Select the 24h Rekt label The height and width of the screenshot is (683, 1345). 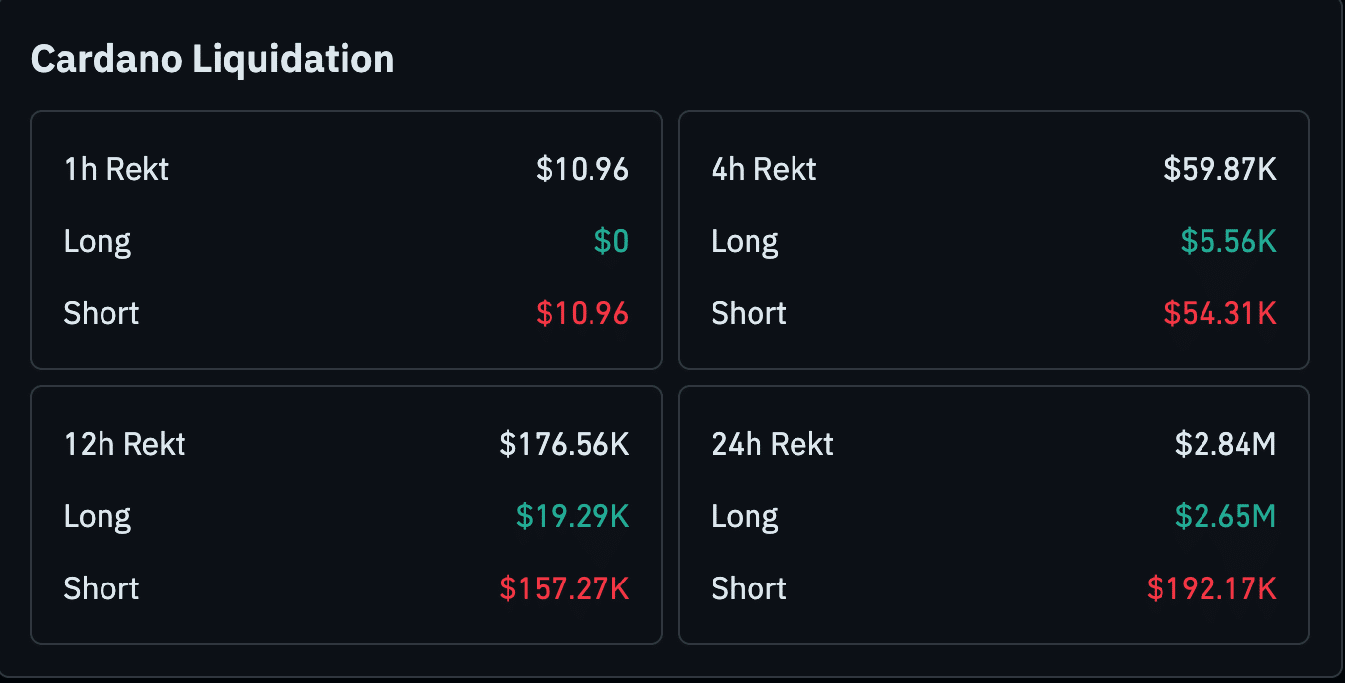point(773,444)
